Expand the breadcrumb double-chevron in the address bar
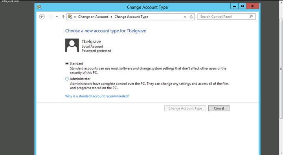Screen dimensions: 283x155 pos(75,17)
